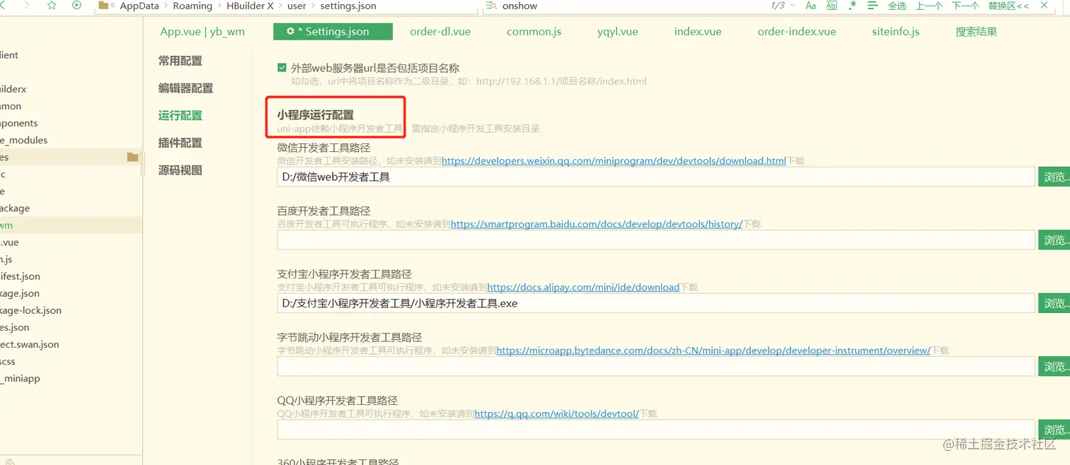Select the Settings.json tab

coord(333,32)
